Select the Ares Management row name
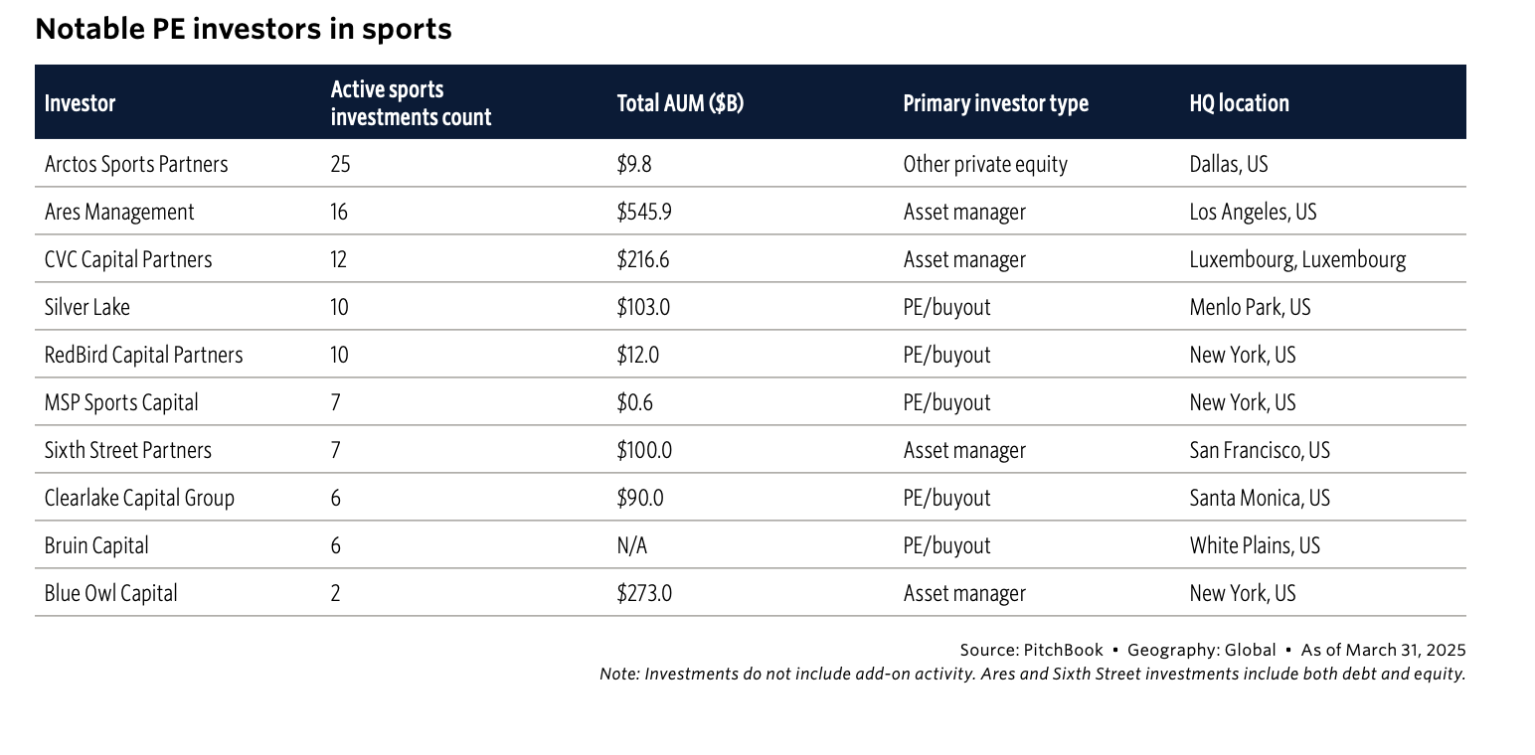 pyautogui.click(x=119, y=212)
